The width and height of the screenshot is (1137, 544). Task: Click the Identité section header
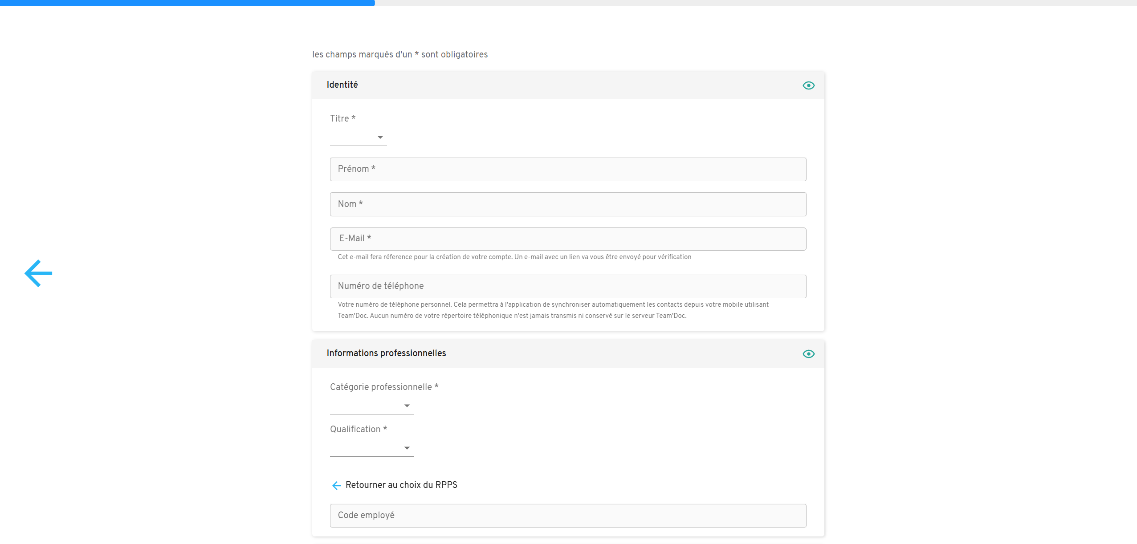pyautogui.click(x=342, y=85)
